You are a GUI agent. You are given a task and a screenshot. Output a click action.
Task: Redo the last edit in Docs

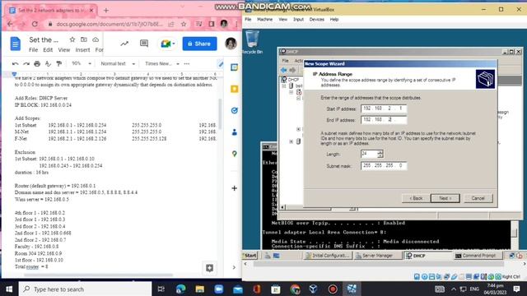click(26, 63)
